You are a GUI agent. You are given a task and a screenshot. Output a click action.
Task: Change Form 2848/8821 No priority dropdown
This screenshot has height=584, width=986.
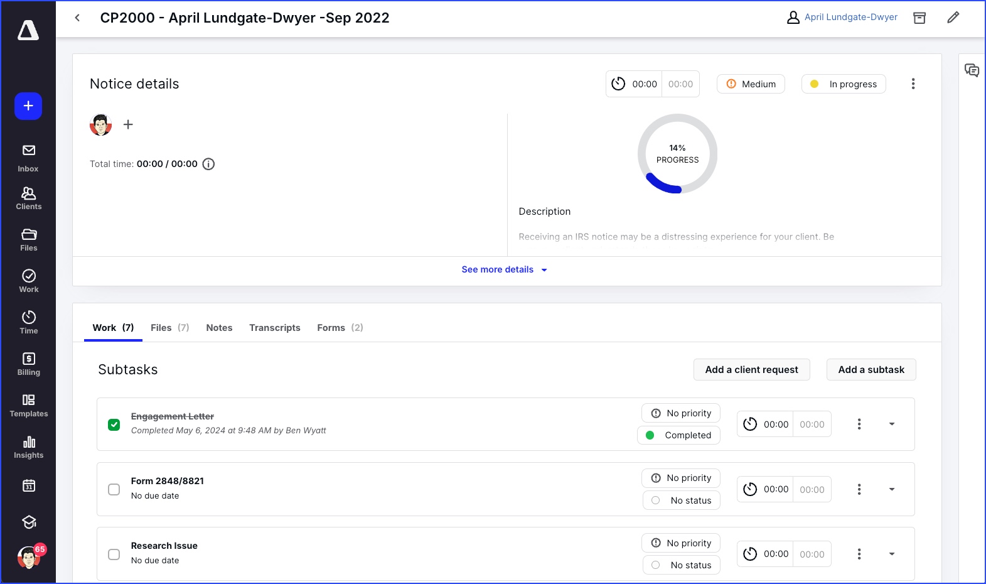(681, 478)
